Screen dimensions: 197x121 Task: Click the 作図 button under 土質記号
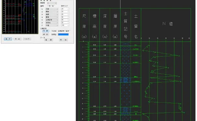pyautogui.click(x=46, y=31)
